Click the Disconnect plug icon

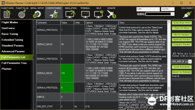[x=187, y=14]
